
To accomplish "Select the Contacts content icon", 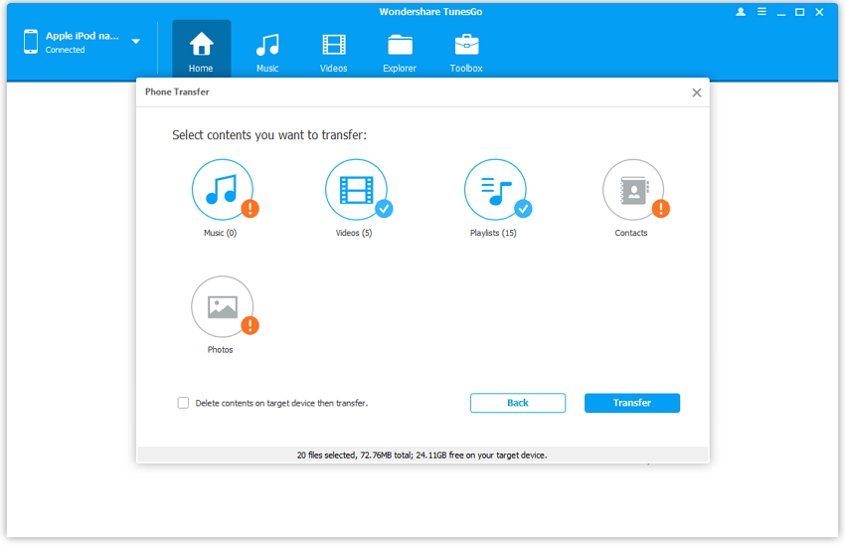I will coord(632,190).
